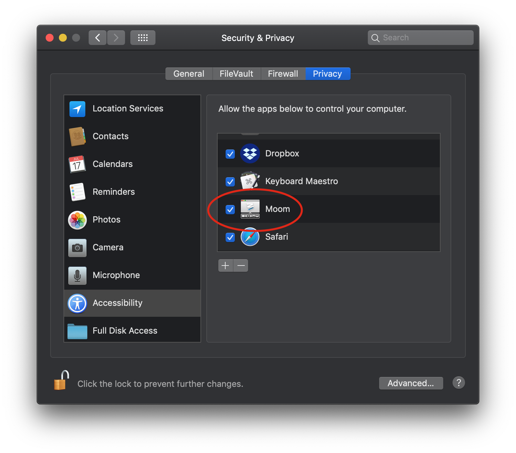Select Location Services label in the list
This screenshot has width=516, height=453.
tap(128, 108)
